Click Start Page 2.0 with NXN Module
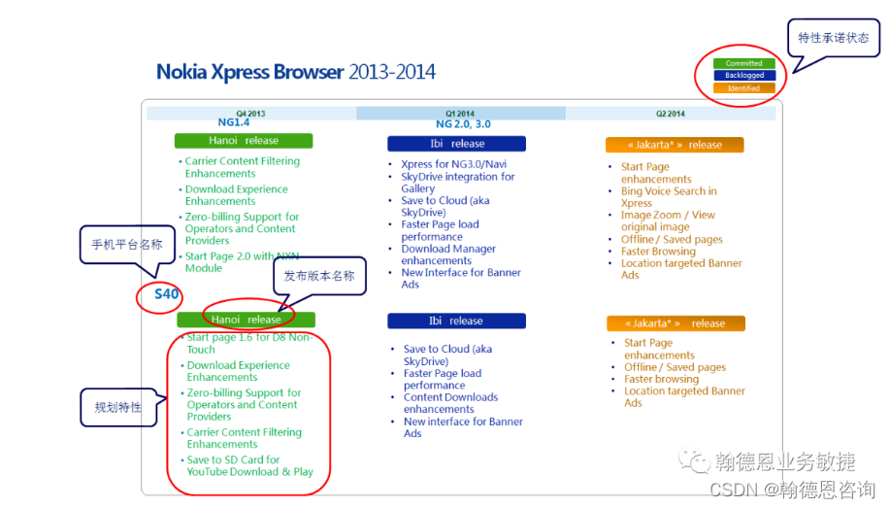Image resolution: width=890 pixels, height=508 pixels. tap(242, 262)
